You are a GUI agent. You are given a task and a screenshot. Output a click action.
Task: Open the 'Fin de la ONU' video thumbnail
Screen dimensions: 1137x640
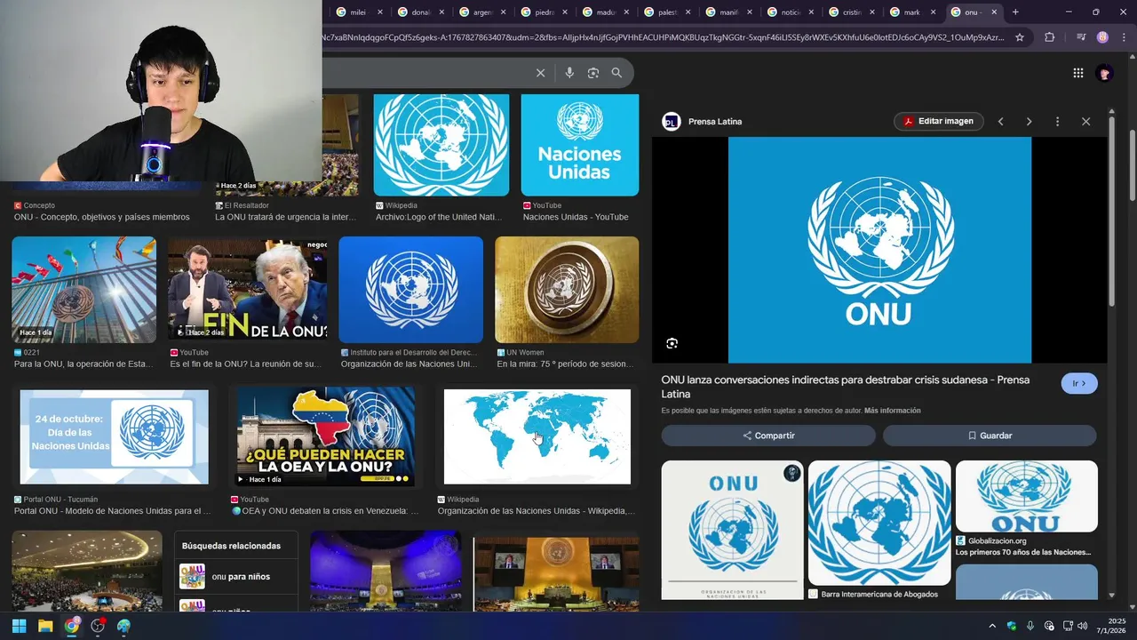(247, 290)
